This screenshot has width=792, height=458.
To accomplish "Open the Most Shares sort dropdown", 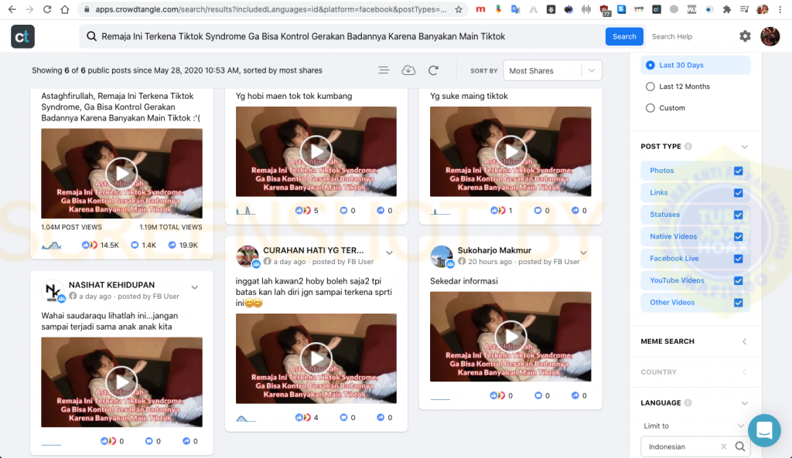I will (552, 70).
